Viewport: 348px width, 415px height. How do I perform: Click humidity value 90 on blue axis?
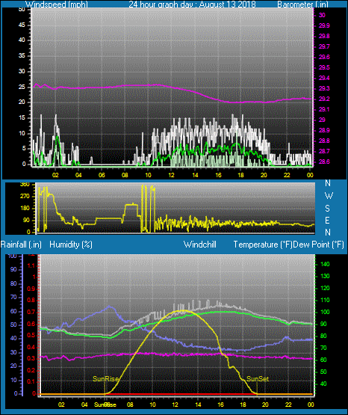pos(13,269)
